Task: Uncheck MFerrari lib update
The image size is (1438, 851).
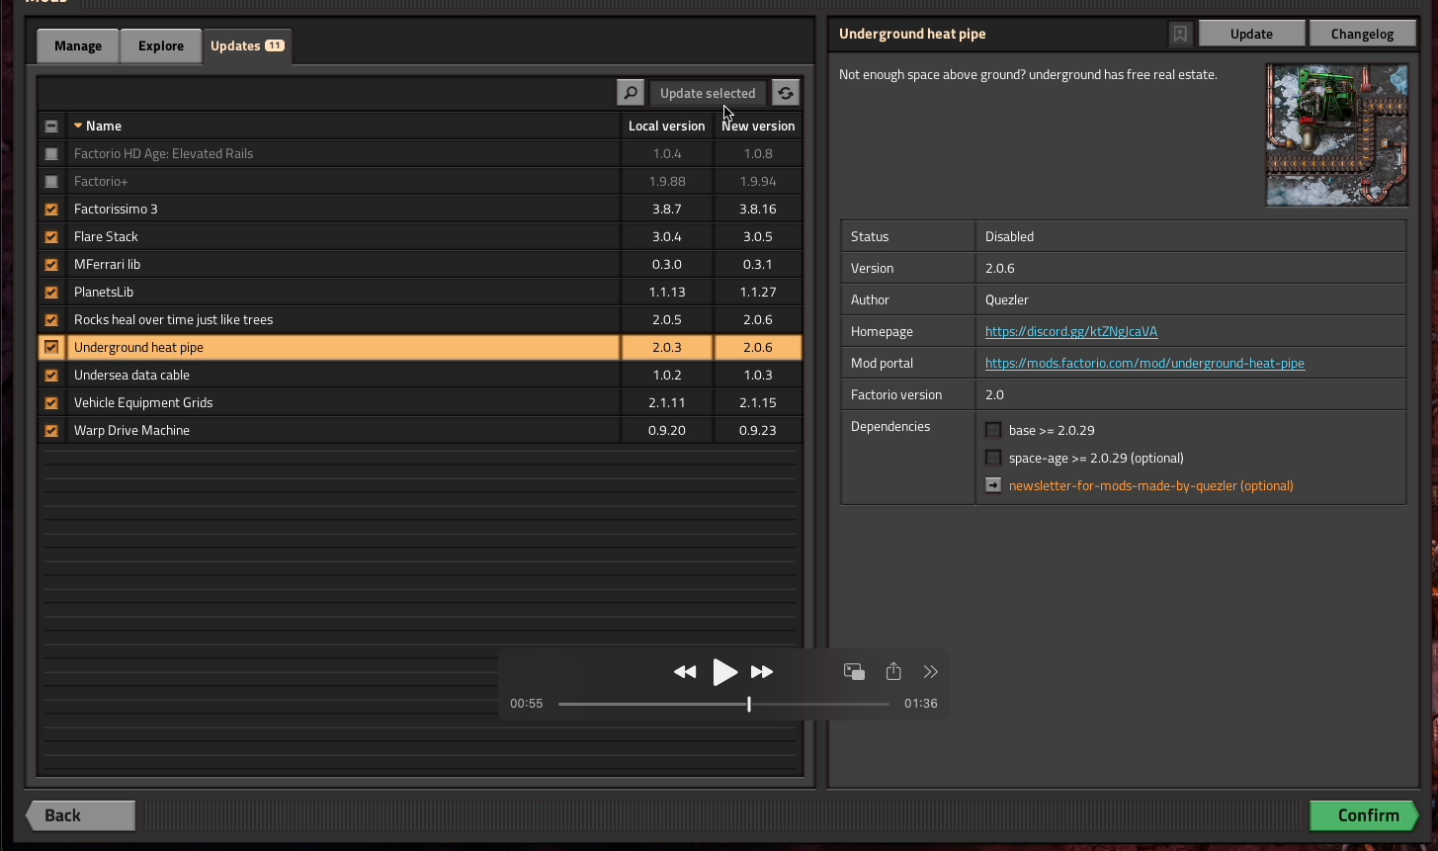Action: click(x=51, y=264)
